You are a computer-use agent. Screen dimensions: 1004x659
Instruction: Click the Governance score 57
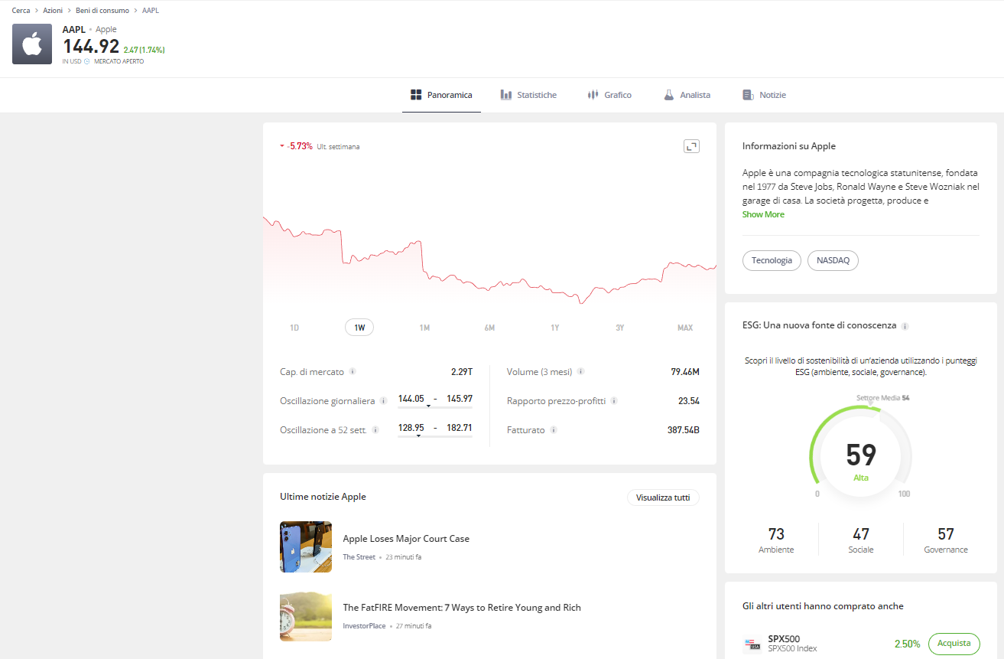[946, 534]
